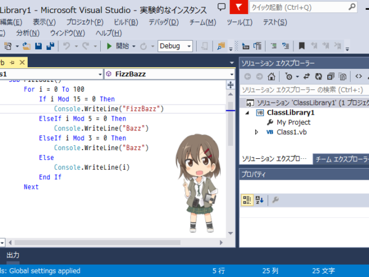
Task: Click the Refresh icon in Solution Explorer
Action: point(319,76)
